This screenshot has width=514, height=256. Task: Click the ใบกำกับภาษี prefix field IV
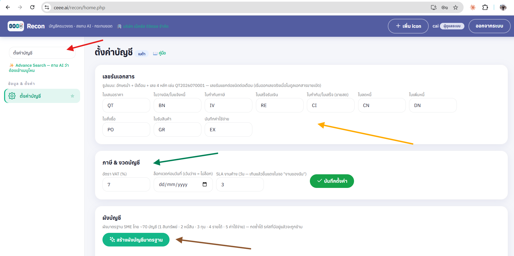tap(228, 105)
